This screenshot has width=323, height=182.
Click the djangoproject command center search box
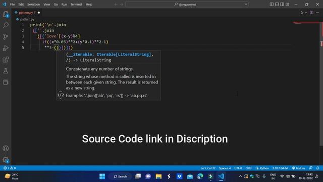(187, 5)
